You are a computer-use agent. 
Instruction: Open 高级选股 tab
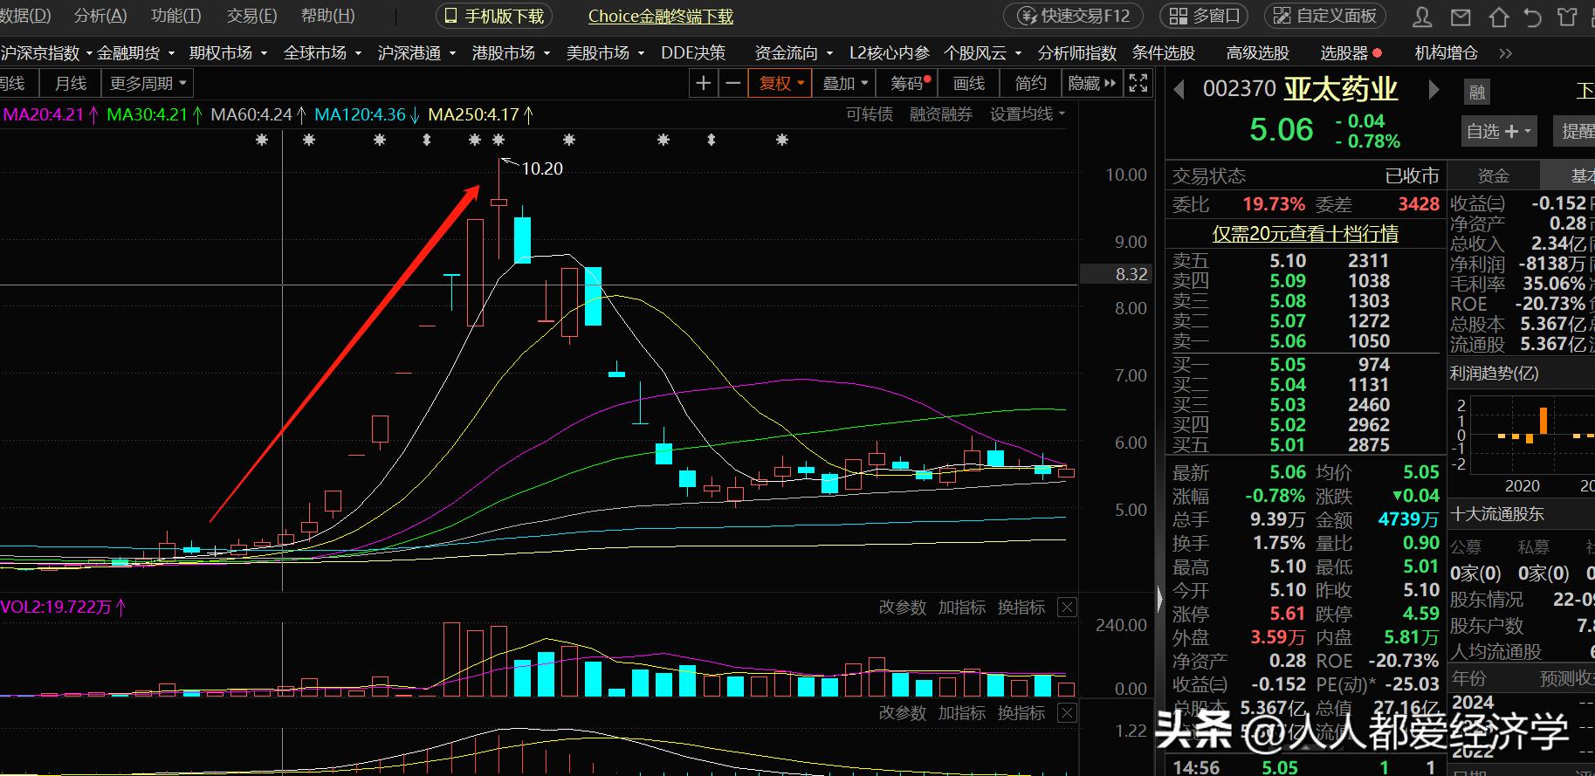[1257, 53]
